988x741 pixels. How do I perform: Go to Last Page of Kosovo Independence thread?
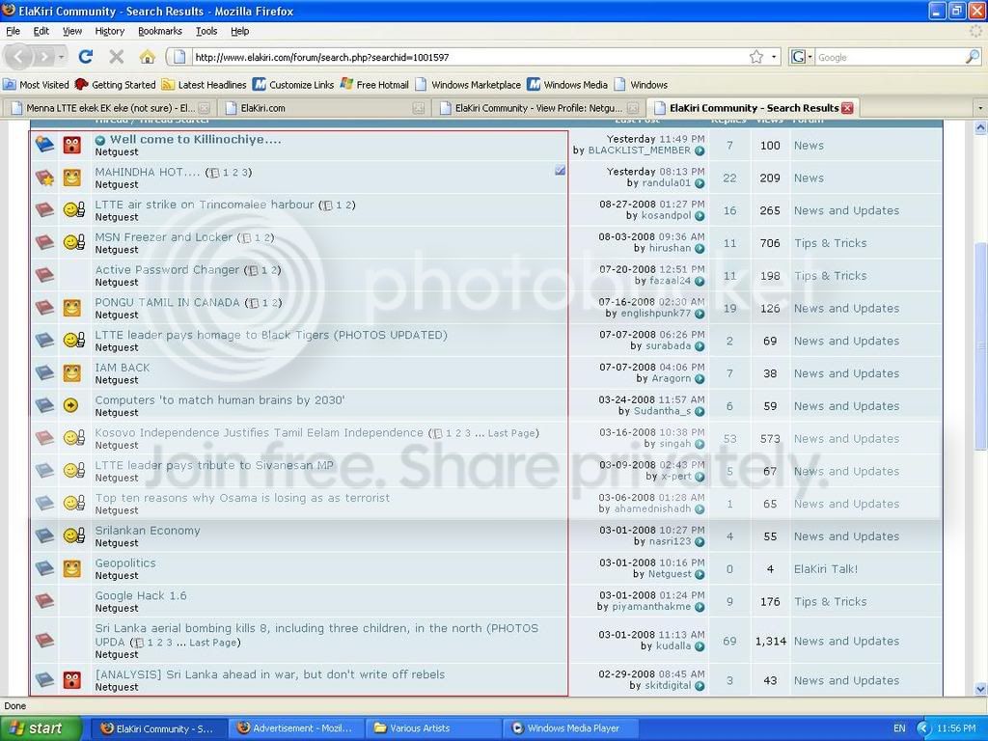pos(511,433)
